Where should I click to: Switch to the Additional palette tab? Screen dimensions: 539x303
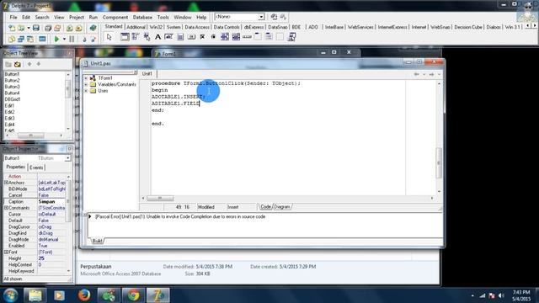point(136,27)
